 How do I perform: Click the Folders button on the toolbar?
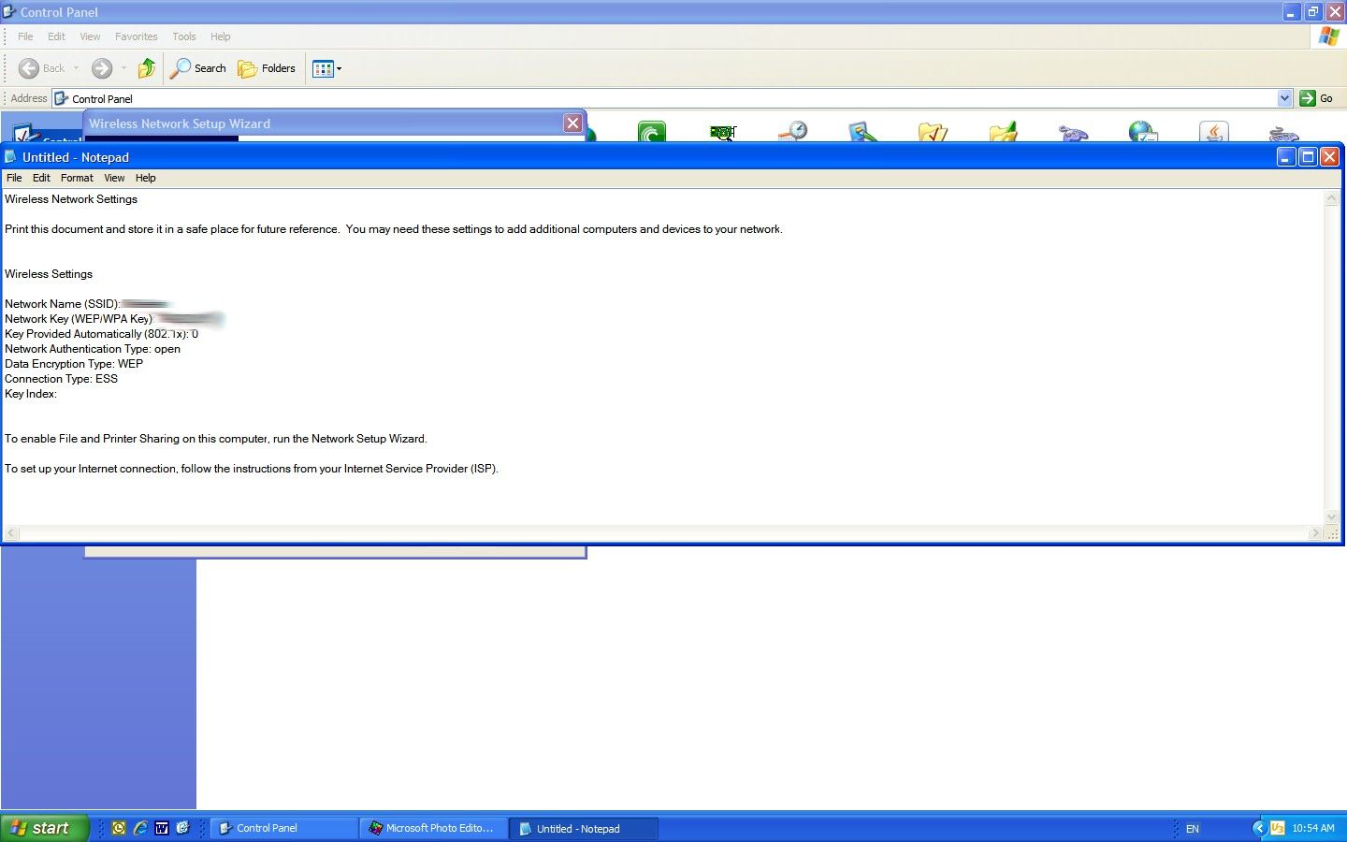(267, 68)
